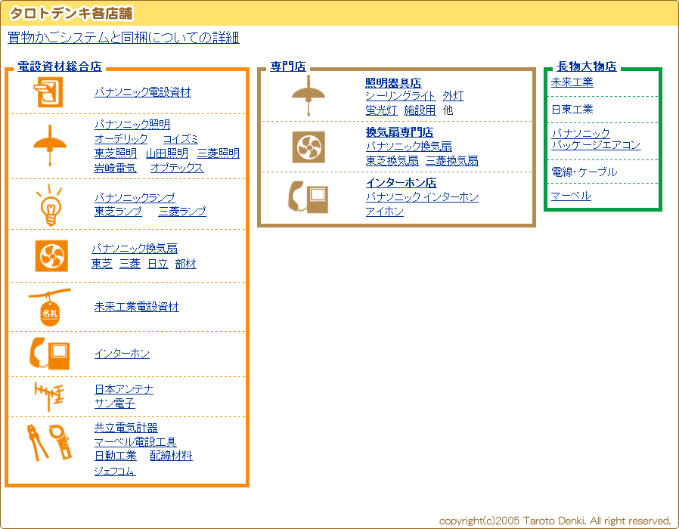
Task: Click the orange 名札 name tag icon
Action: pyautogui.click(x=49, y=308)
